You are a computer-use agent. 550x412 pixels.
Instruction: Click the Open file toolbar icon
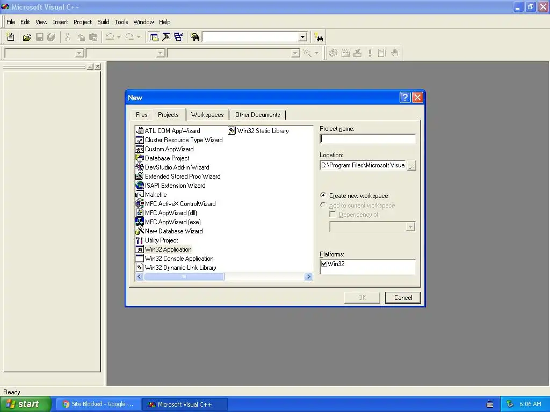click(x=27, y=37)
